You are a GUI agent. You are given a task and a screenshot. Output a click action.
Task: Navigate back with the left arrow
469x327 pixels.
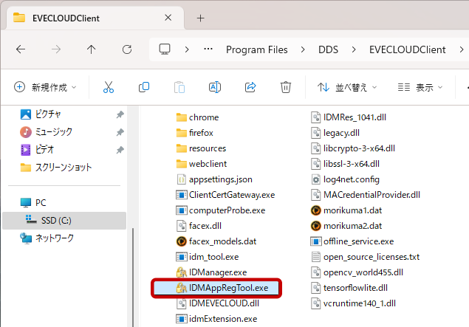21,49
